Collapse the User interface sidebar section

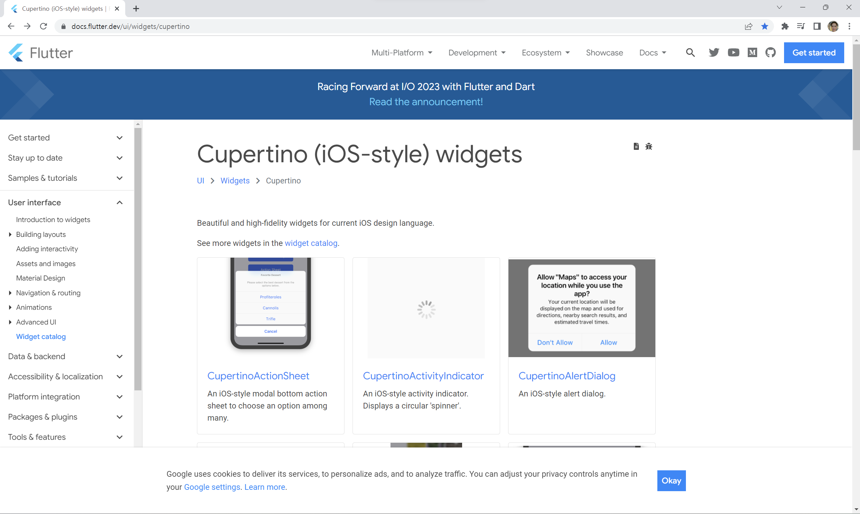tap(66, 203)
